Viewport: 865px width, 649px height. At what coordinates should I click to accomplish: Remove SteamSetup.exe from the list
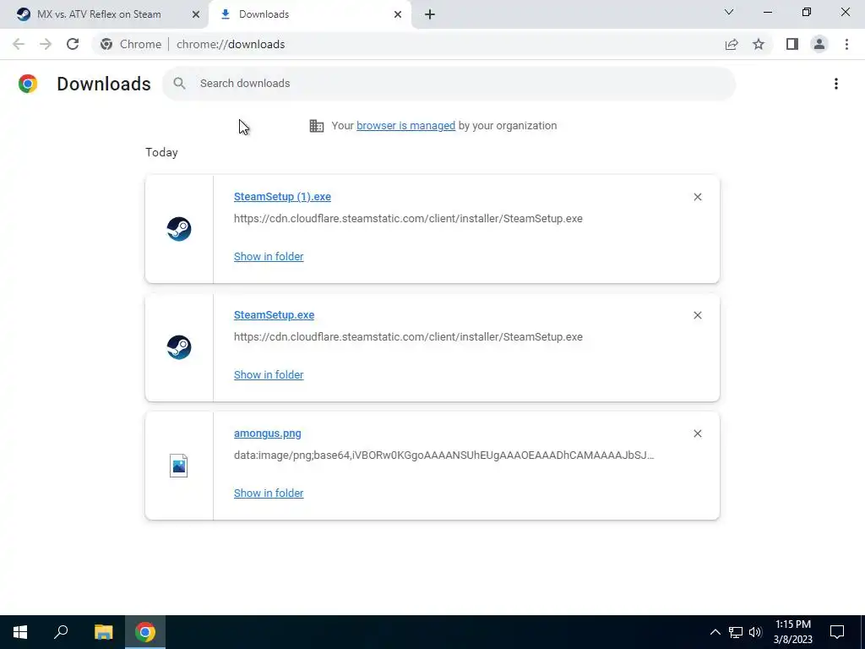[x=698, y=315]
